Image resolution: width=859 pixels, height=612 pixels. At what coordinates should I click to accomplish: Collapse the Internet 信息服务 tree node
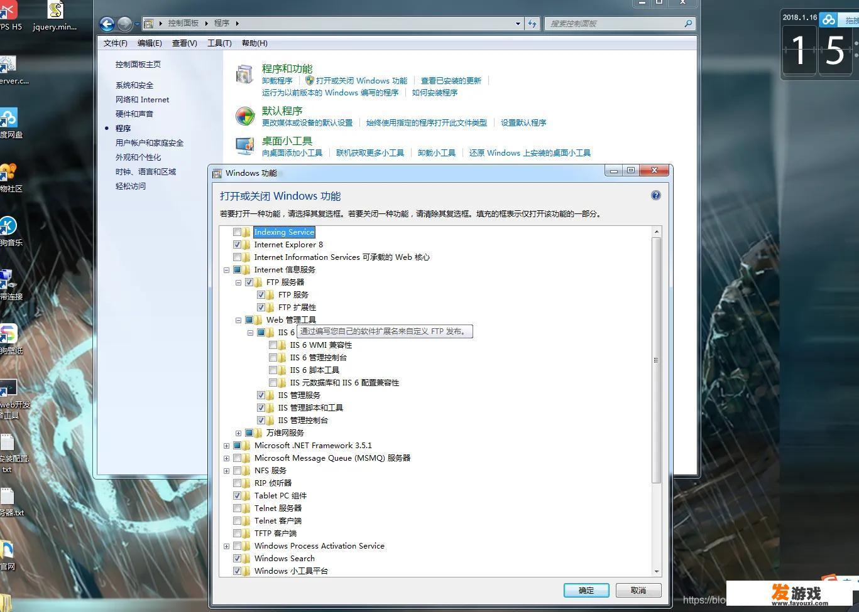[226, 270]
